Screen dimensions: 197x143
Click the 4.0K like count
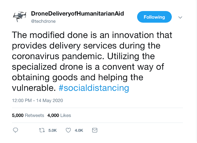79,130
